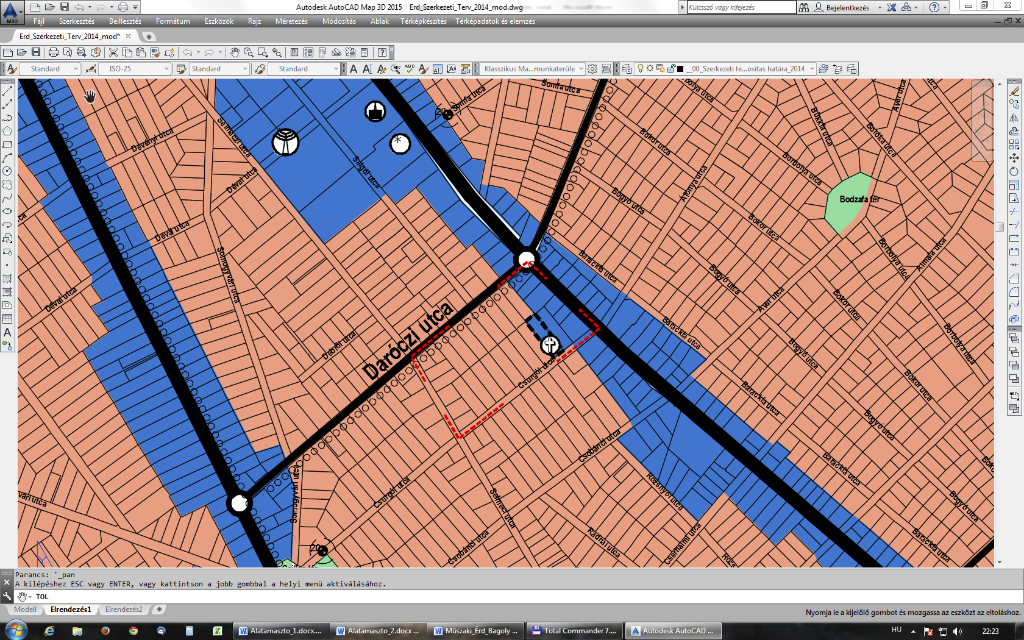The height and width of the screenshot is (640, 1024).
Task: Click the Open file folder icon
Action: 22,52
